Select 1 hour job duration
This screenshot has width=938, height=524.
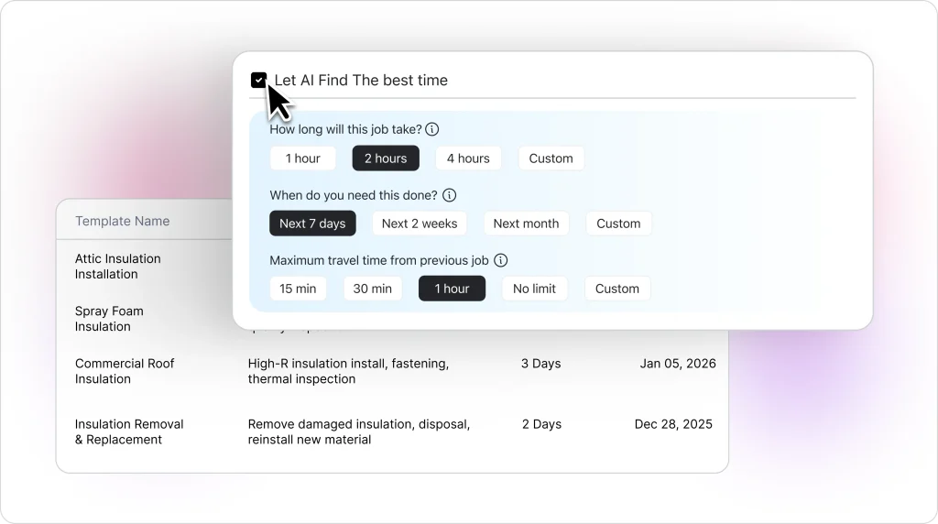point(302,158)
